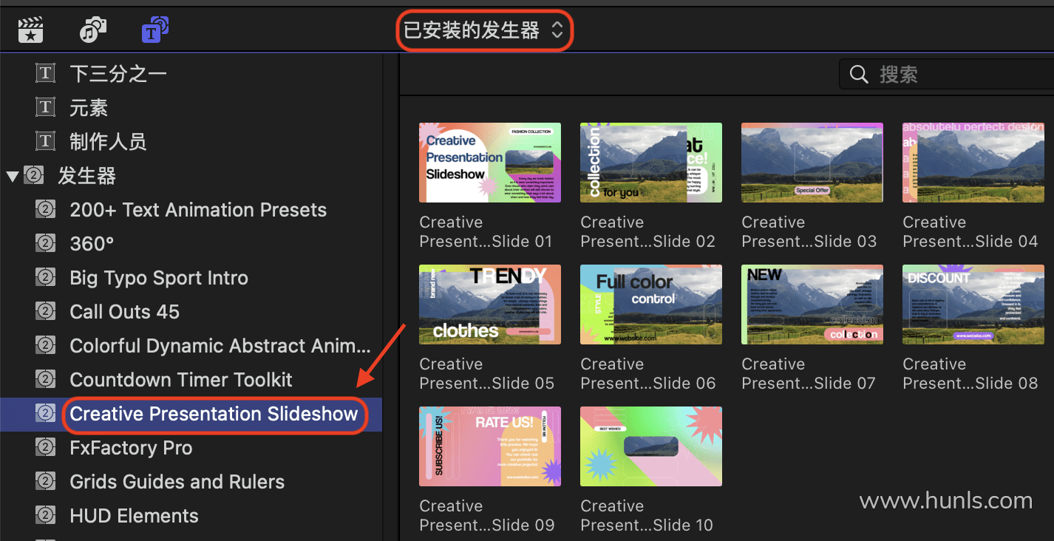Click the generator icon beside 360°
The height and width of the screenshot is (541, 1054).
click(x=46, y=243)
